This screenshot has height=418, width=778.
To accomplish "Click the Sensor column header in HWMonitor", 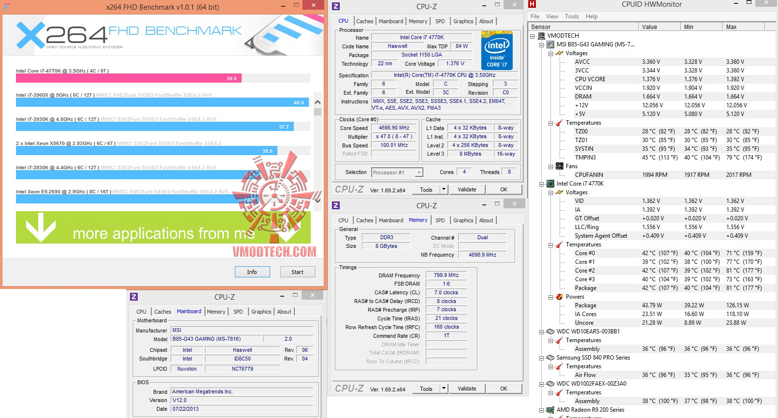I will (x=584, y=27).
